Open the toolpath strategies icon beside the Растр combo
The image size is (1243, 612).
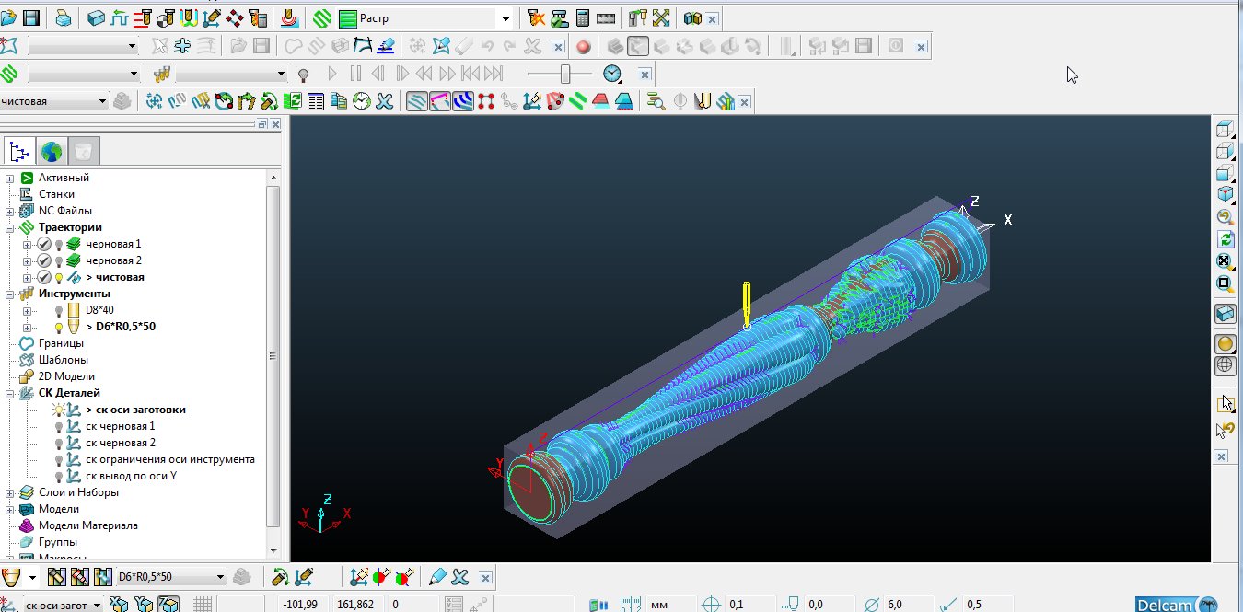pyautogui.click(x=321, y=17)
